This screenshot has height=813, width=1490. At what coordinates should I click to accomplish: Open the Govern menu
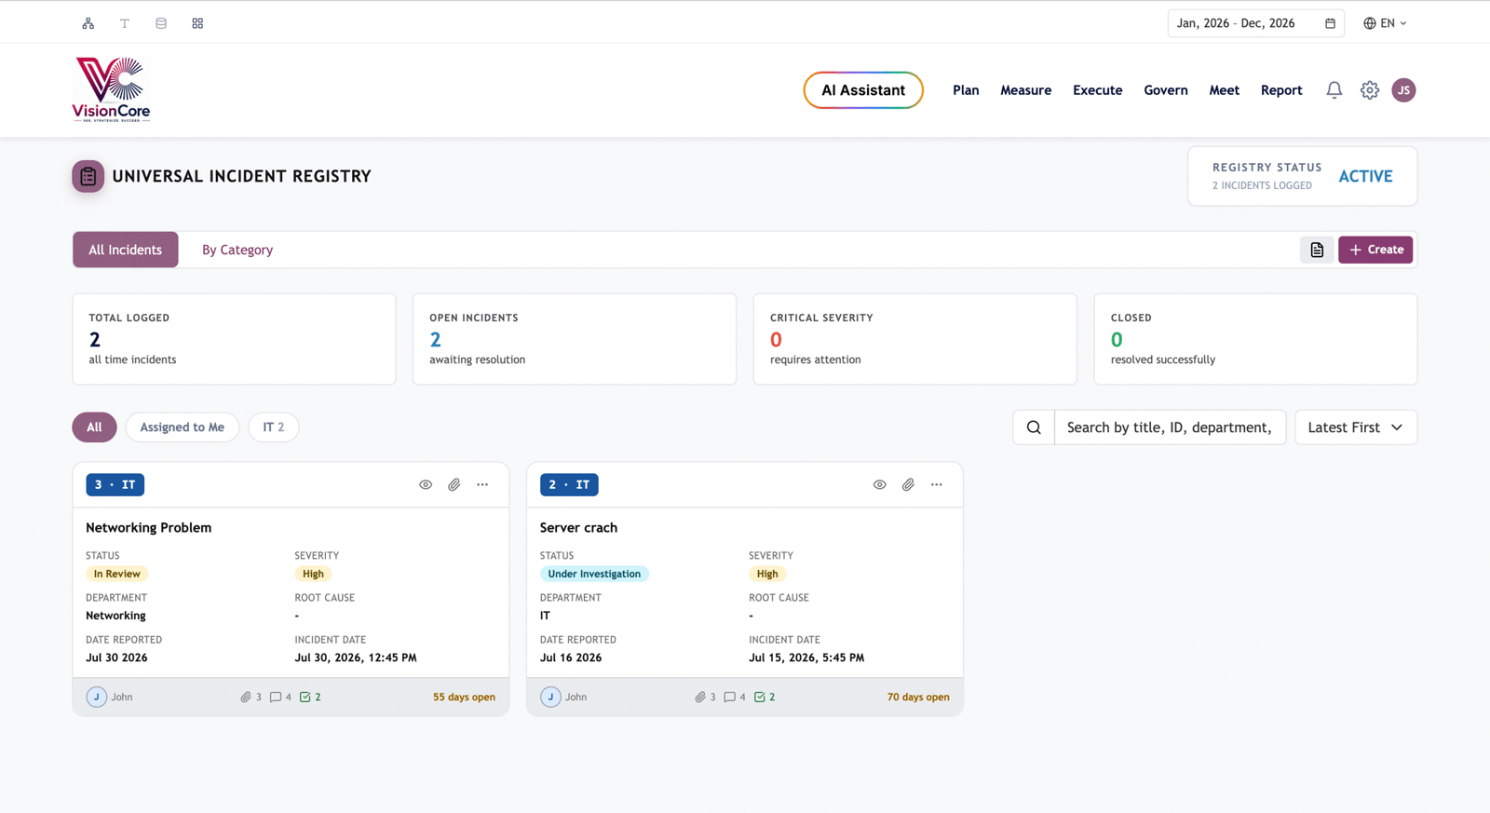pyautogui.click(x=1166, y=90)
